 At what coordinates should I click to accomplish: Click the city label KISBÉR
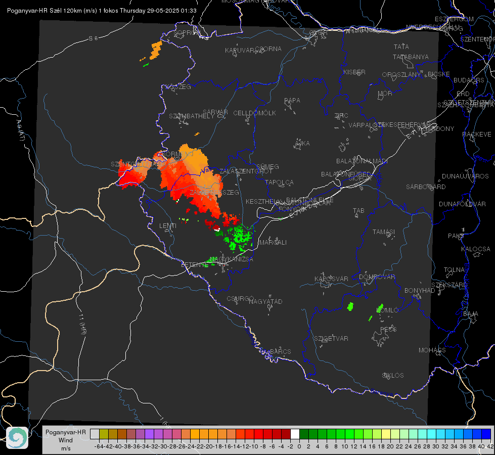coord(354,72)
